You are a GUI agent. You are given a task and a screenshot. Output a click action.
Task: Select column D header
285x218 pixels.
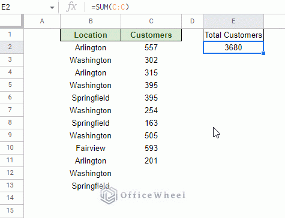(x=192, y=21)
